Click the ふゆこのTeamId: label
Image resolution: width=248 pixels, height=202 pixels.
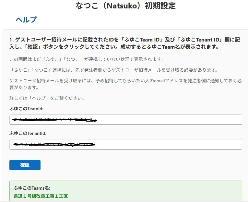click(x=26, y=109)
